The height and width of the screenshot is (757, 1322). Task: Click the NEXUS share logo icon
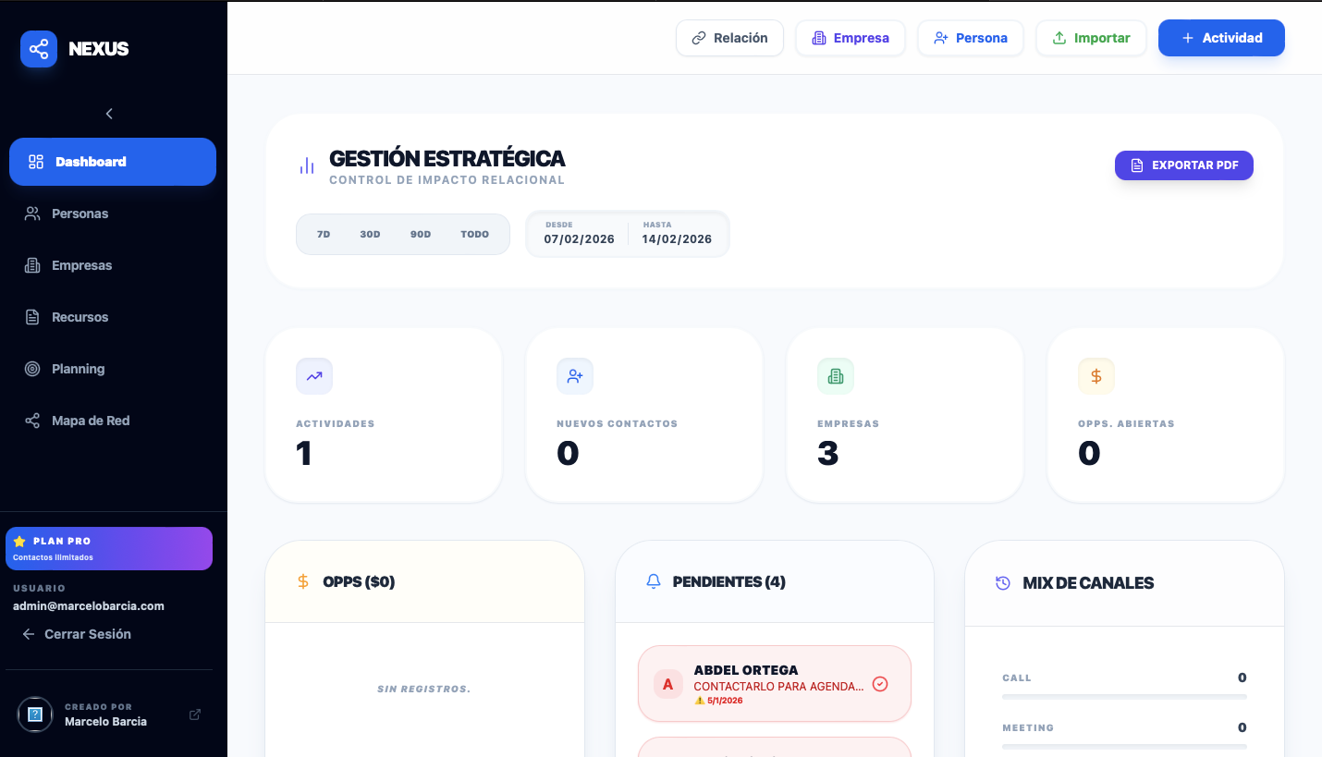[x=39, y=49]
